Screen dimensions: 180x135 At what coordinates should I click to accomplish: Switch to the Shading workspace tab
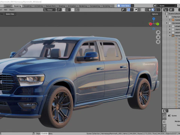coord(62,6)
